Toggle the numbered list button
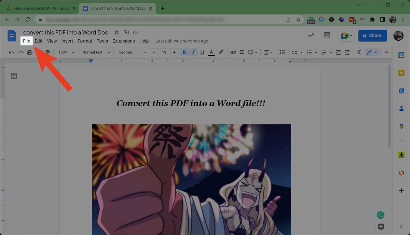Viewport: 410px width, 235px height. pos(324,52)
